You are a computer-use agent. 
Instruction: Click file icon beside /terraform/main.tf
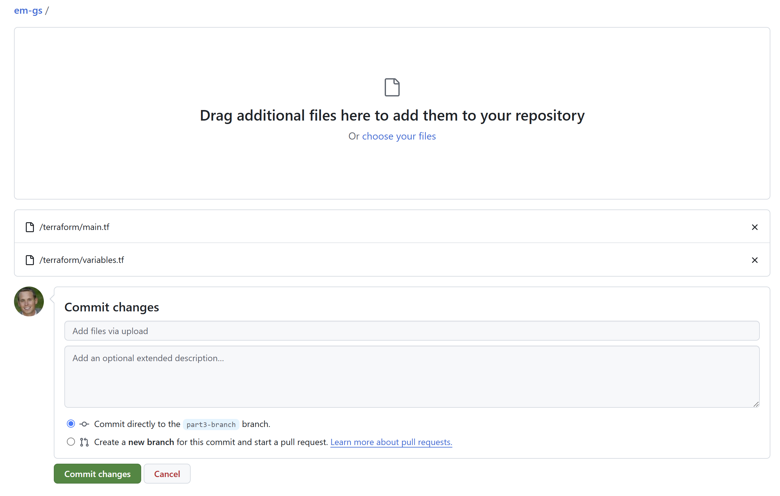point(30,227)
